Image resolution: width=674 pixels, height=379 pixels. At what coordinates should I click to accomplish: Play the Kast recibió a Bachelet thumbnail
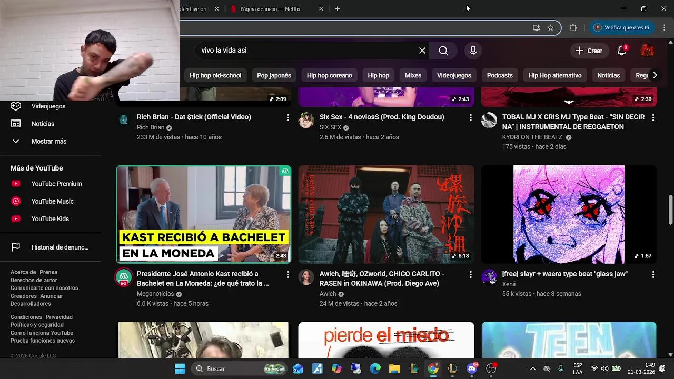pyautogui.click(x=204, y=214)
